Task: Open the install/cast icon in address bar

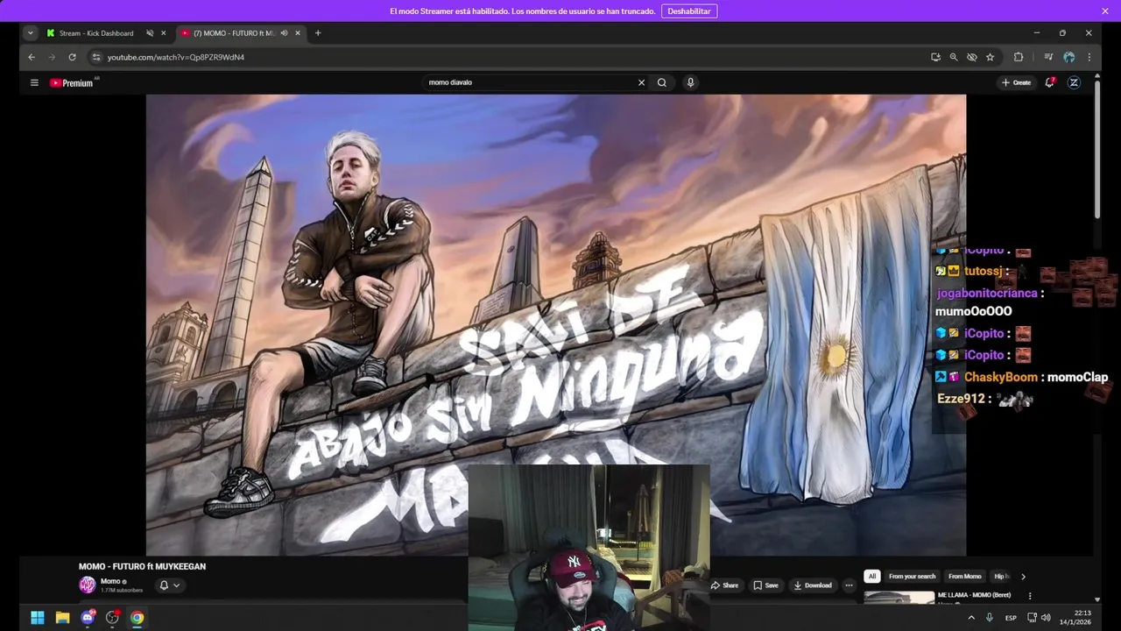Action: (x=935, y=57)
